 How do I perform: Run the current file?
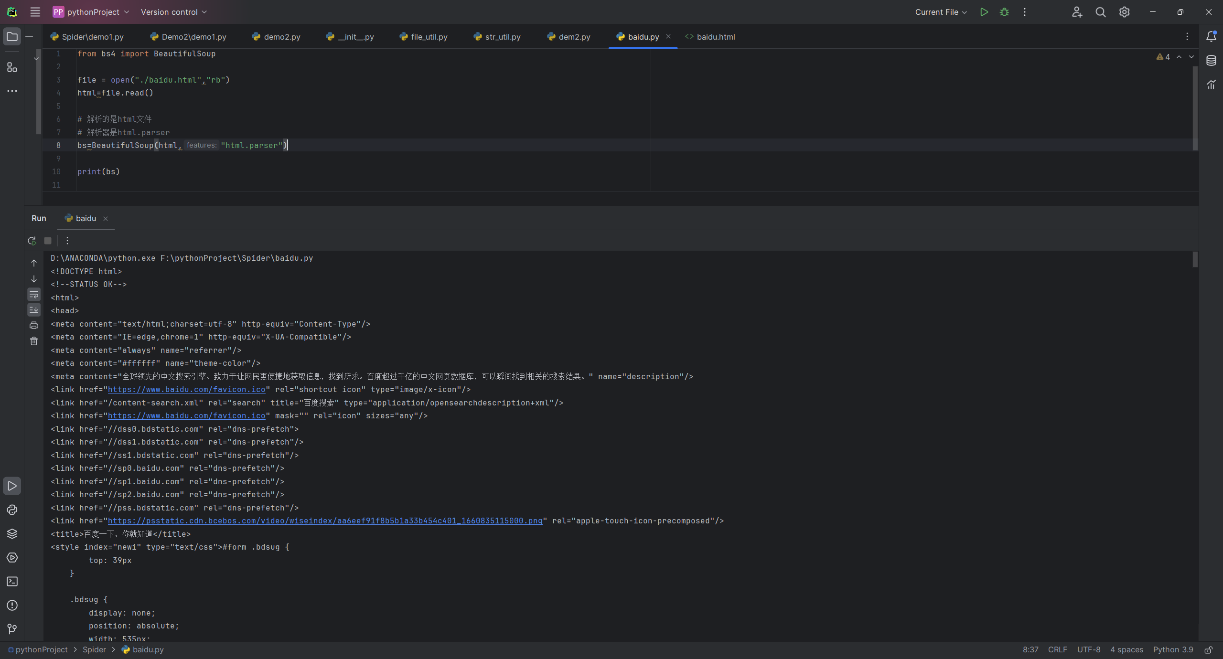point(984,12)
